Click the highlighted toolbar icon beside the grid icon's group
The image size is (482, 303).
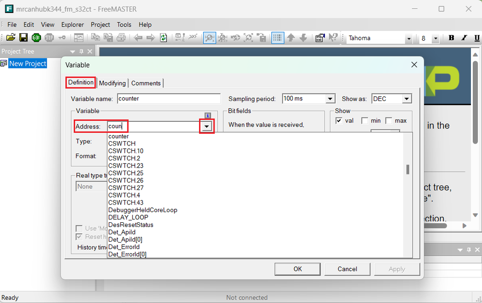tap(210, 38)
